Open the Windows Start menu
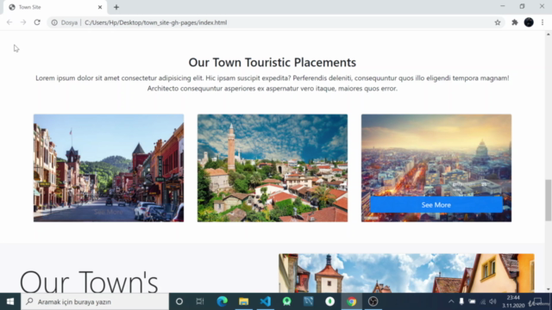 point(10,301)
